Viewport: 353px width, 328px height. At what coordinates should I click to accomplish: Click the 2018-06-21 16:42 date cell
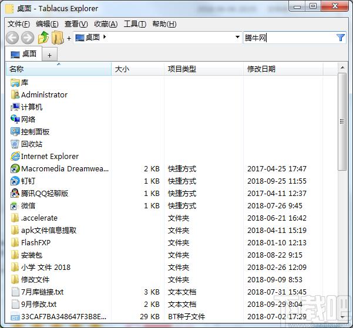coord(277,218)
